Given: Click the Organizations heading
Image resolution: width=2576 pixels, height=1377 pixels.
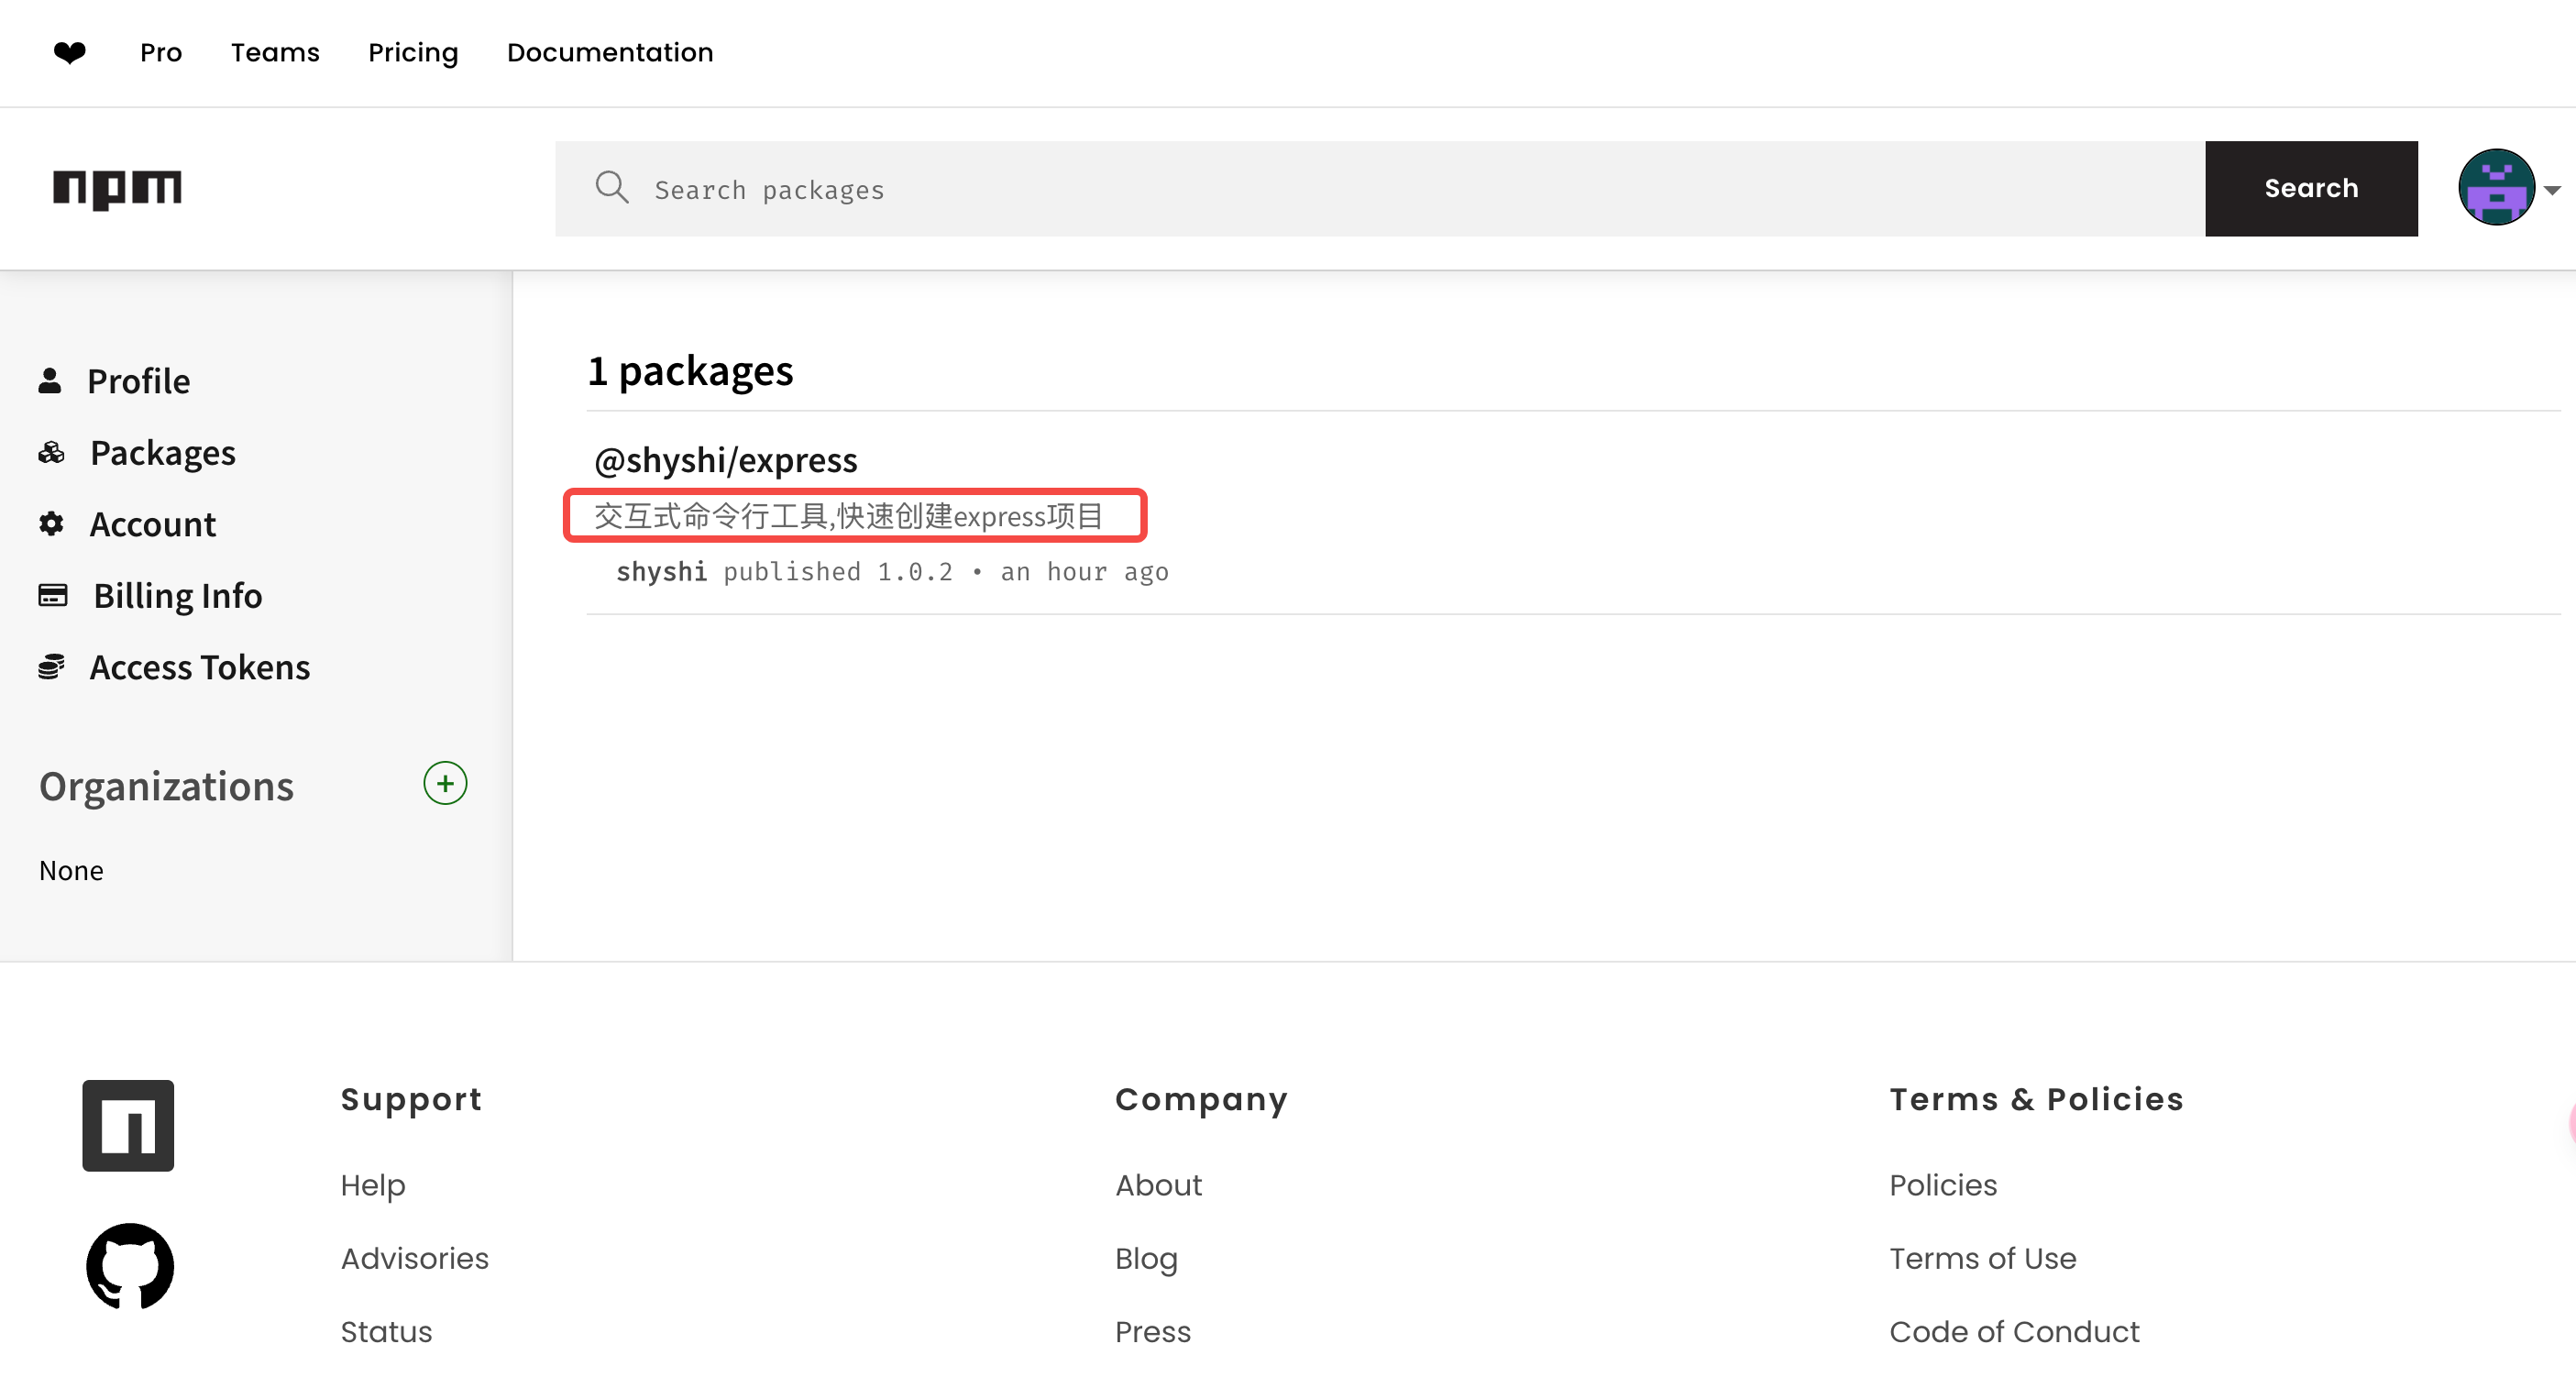Looking at the screenshot, I should (x=166, y=786).
